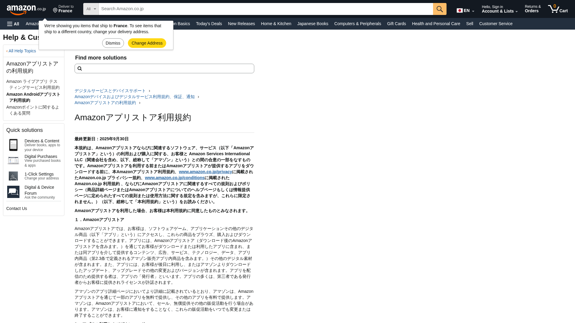Open the All search category dropdown

click(x=91, y=9)
